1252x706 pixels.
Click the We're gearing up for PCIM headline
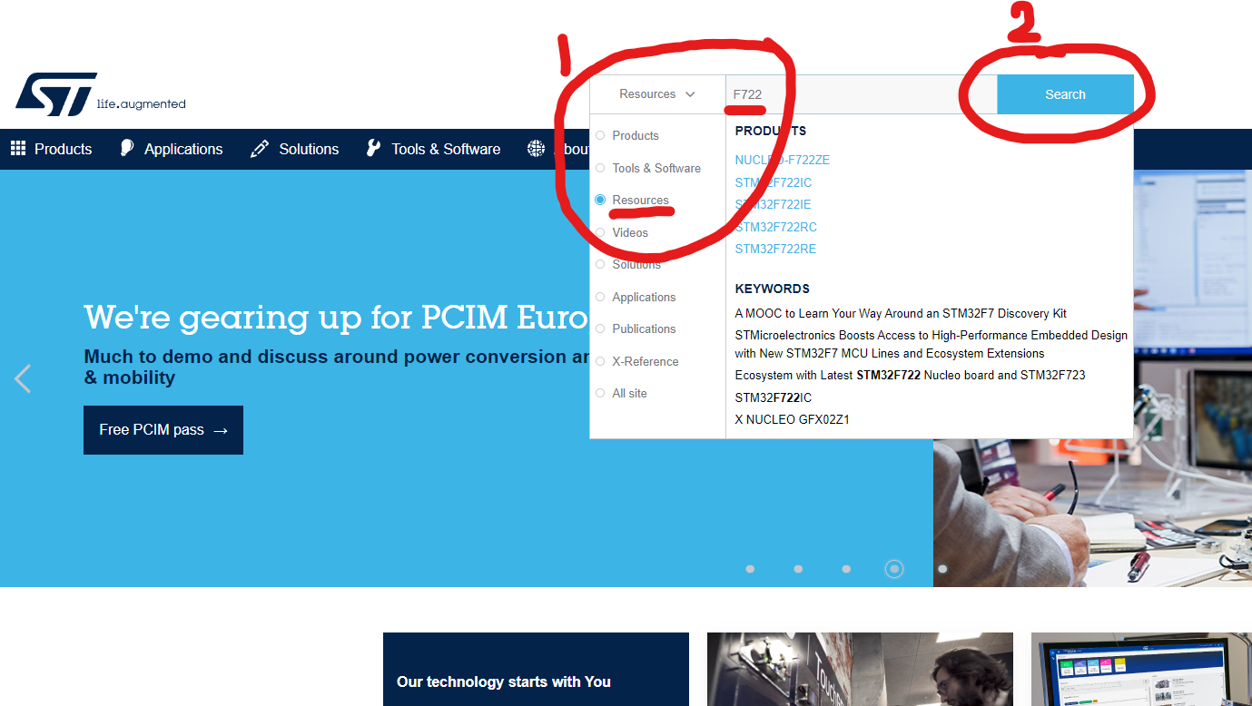[336, 319]
